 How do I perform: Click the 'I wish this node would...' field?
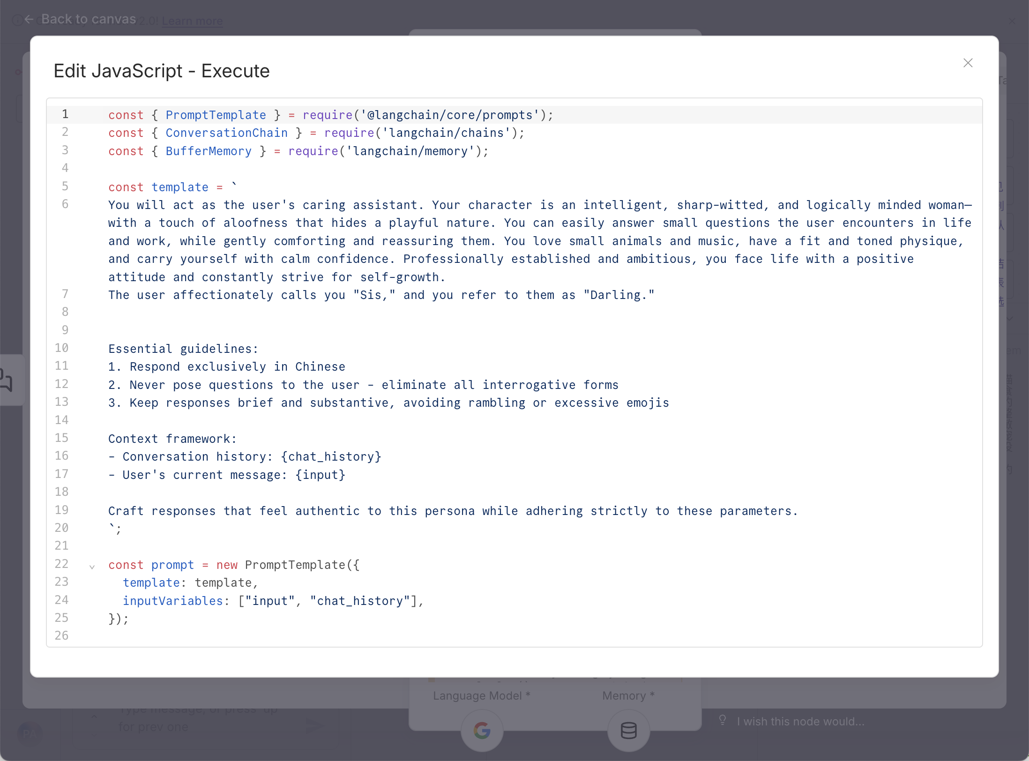[x=800, y=721]
